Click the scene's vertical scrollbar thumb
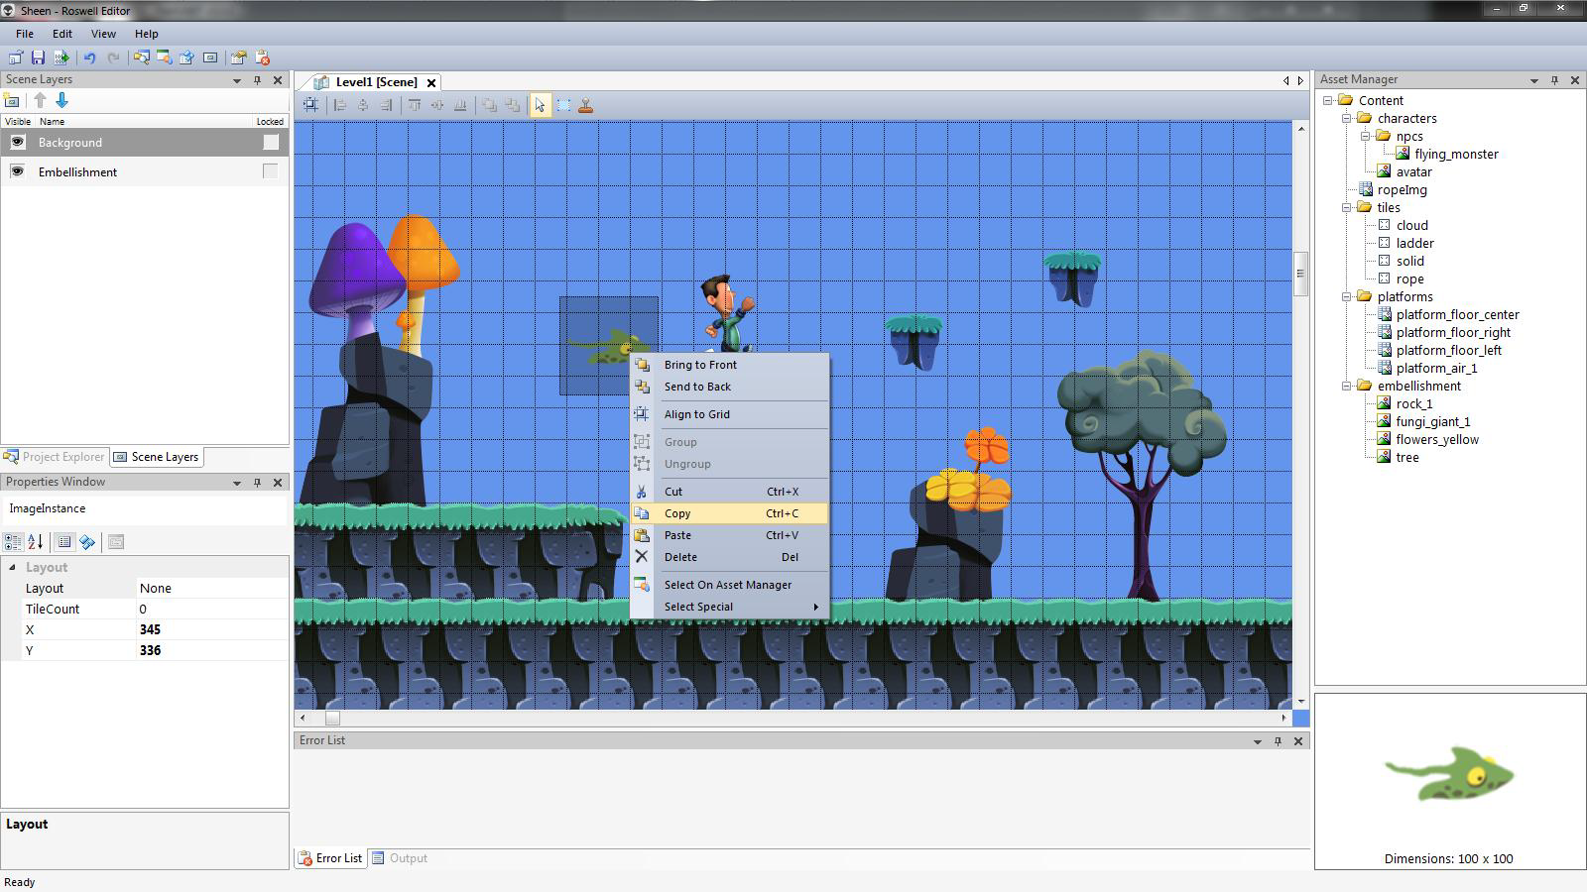1587x892 pixels. pyautogui.click(x=1300, y=274)
